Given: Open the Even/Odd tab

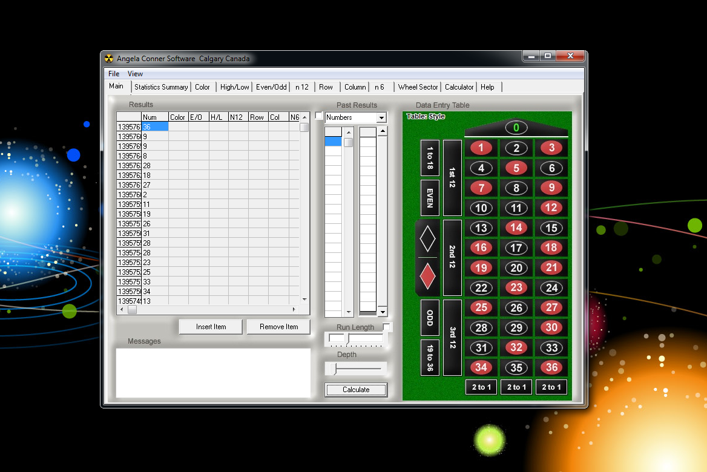Looking at the screenshot, I should (271, 87).
